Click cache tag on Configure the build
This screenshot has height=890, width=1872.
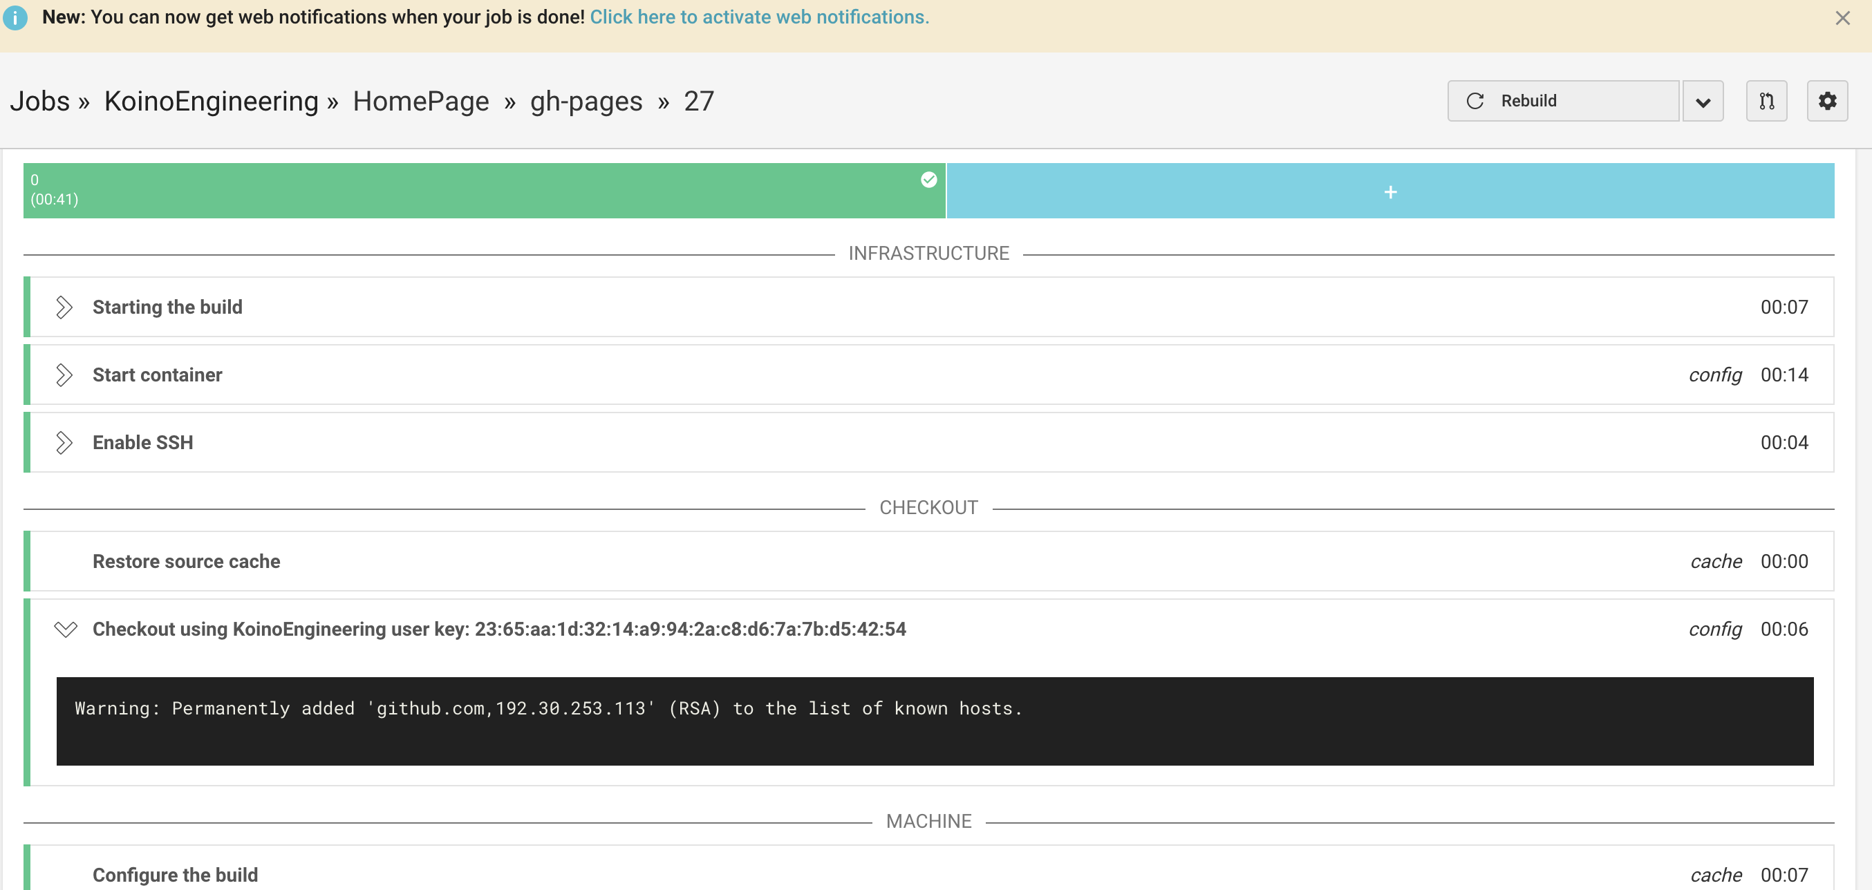pyautogui.click(x=1716, y=875)
